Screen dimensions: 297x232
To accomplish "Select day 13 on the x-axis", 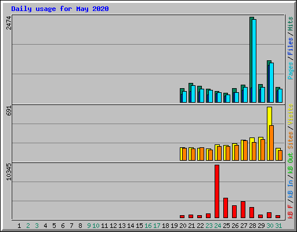I will pos(122,226).
